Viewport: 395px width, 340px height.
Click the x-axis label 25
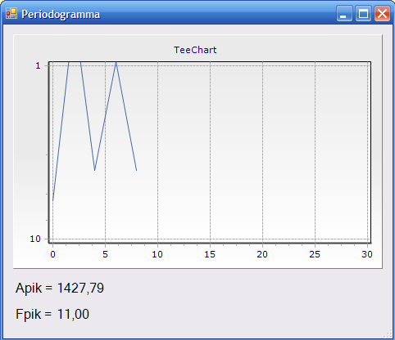pyautogui.click(x=315, y=254)
